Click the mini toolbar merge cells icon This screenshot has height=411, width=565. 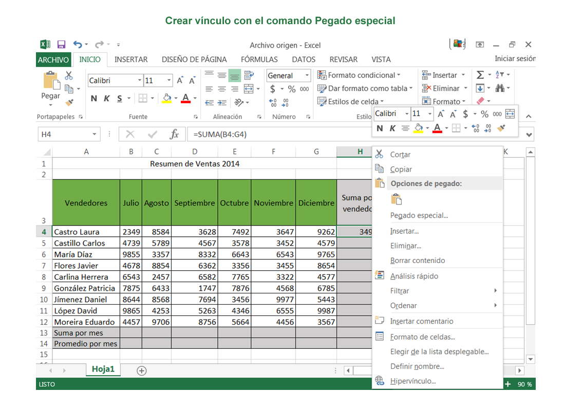coord(510,114)
